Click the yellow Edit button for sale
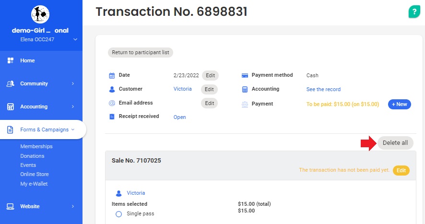 (x=401, y=170)
